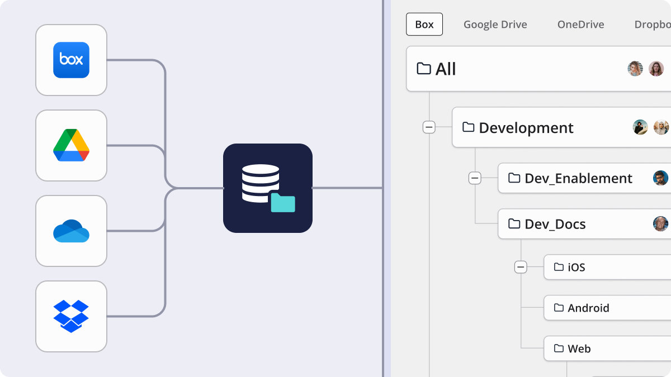
Task: Select the Dev_Enablement folder row
Action: click(584, 178)
